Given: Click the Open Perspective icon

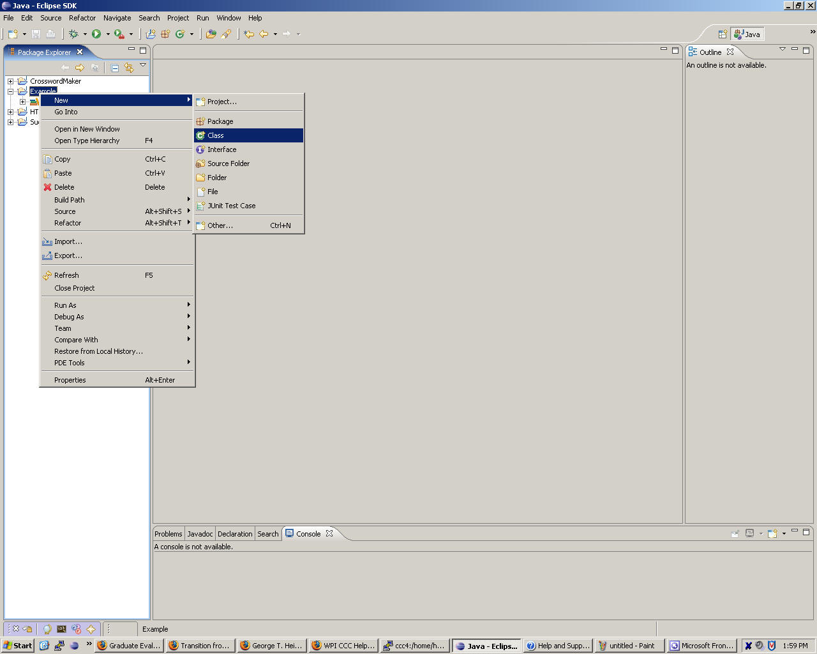Looking at the screenshot, I should (x=723, y=34).
